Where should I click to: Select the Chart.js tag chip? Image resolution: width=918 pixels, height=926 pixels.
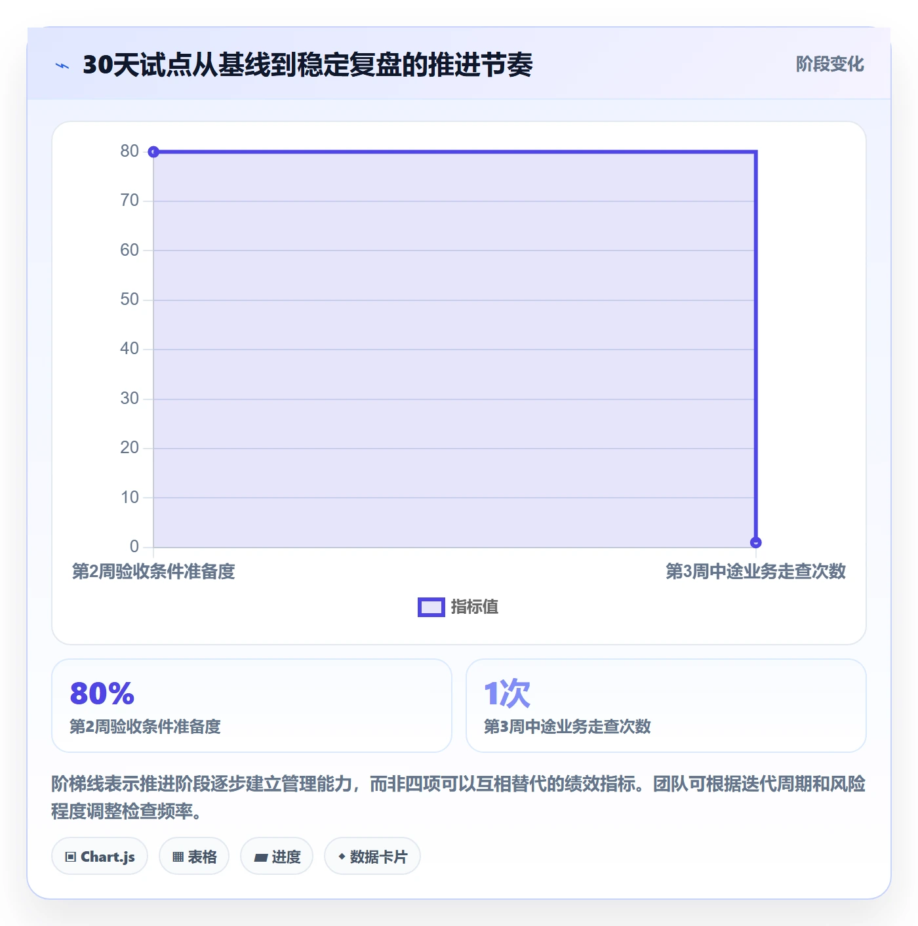click(100, 856)
